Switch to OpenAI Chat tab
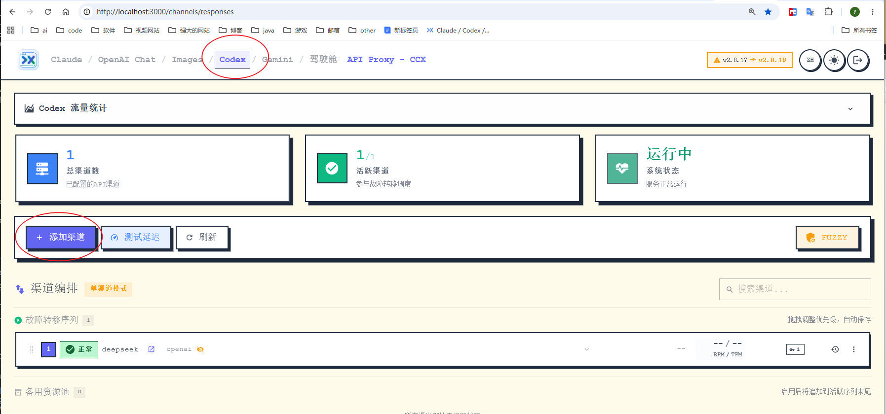 [127, 60]
